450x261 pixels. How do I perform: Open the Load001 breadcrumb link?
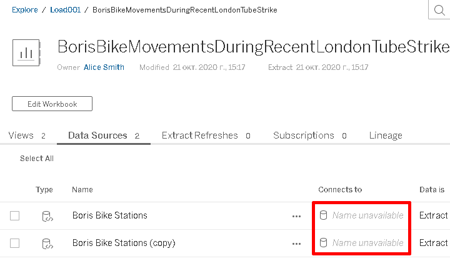(x=65, y=10)
